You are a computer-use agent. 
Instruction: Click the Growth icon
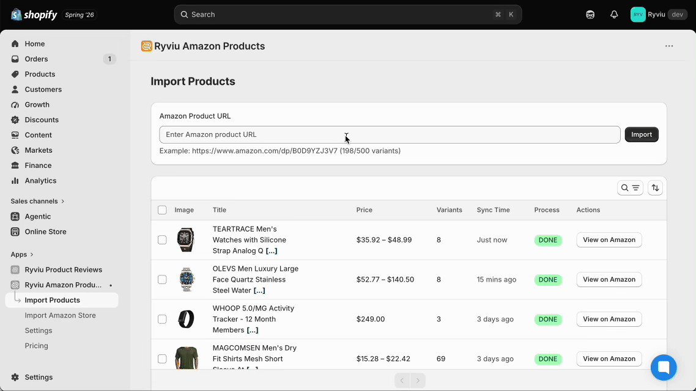point(15,104)
